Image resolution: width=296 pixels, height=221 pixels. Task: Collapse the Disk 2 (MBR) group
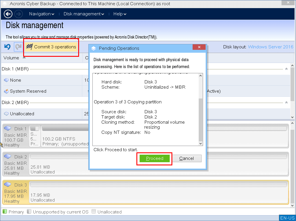pyautogui.click(x=286, y=103)
